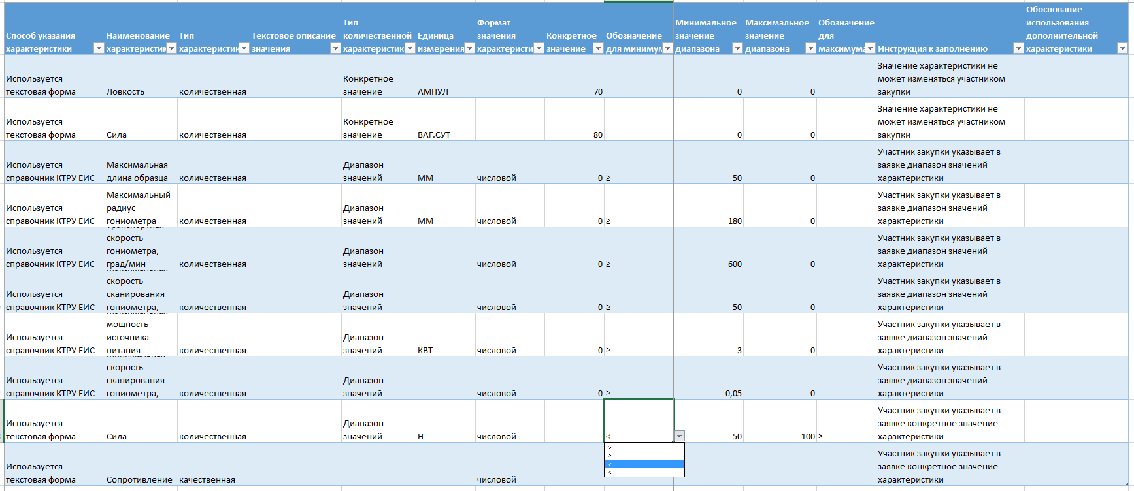This screenshot has width=1134, height=491.
Task: Pick highlighted '<' option in dropdown list
Action: pyautogui.click(x=643, y=464)
